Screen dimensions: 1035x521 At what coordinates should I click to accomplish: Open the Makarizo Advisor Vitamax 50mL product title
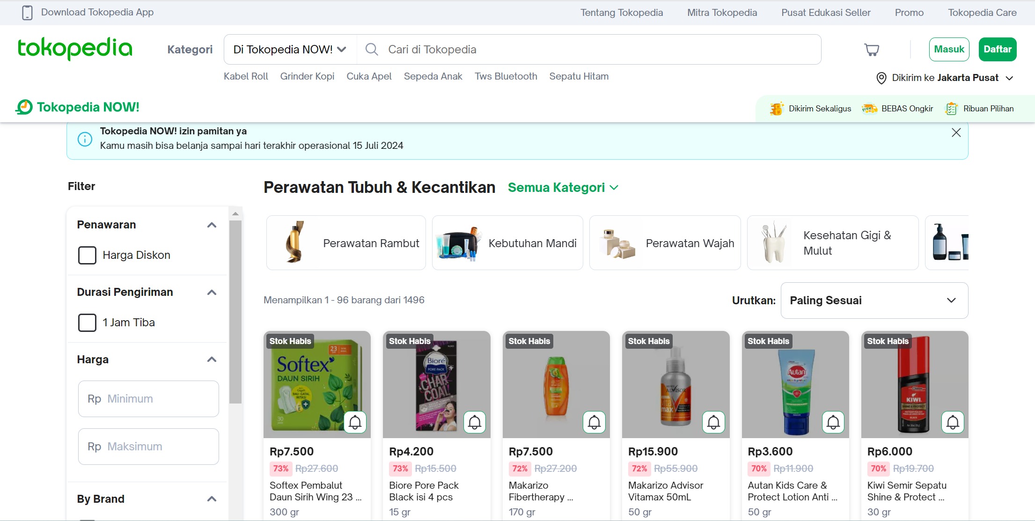(x=666, y=492)
